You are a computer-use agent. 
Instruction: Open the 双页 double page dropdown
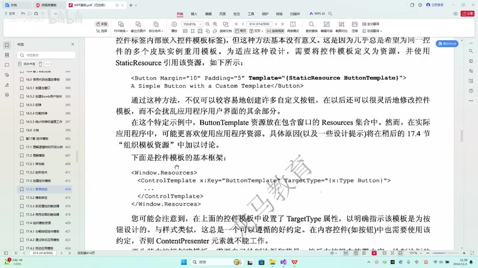(257, 31)
